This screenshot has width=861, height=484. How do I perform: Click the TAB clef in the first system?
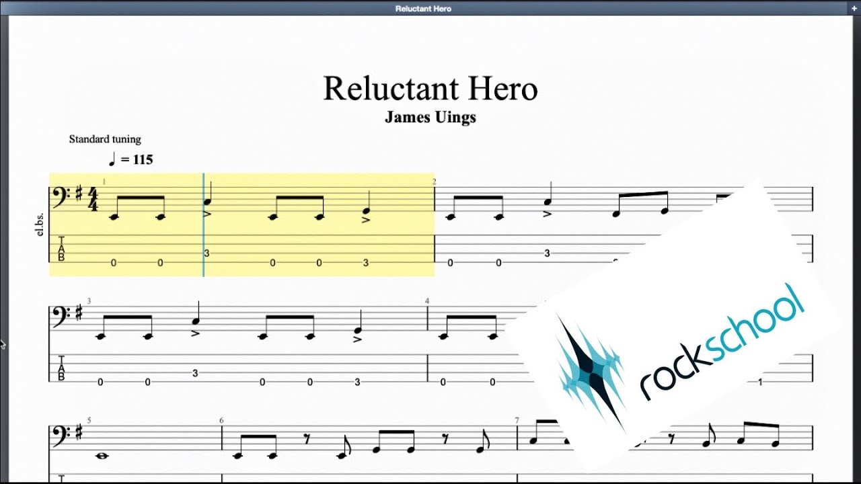pyautogui.click(x=61, y=248)
